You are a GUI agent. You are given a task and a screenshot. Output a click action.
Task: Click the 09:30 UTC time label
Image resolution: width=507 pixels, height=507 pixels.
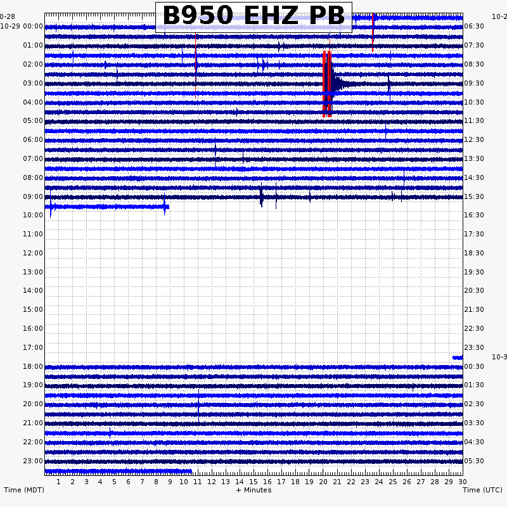[474, 84]
